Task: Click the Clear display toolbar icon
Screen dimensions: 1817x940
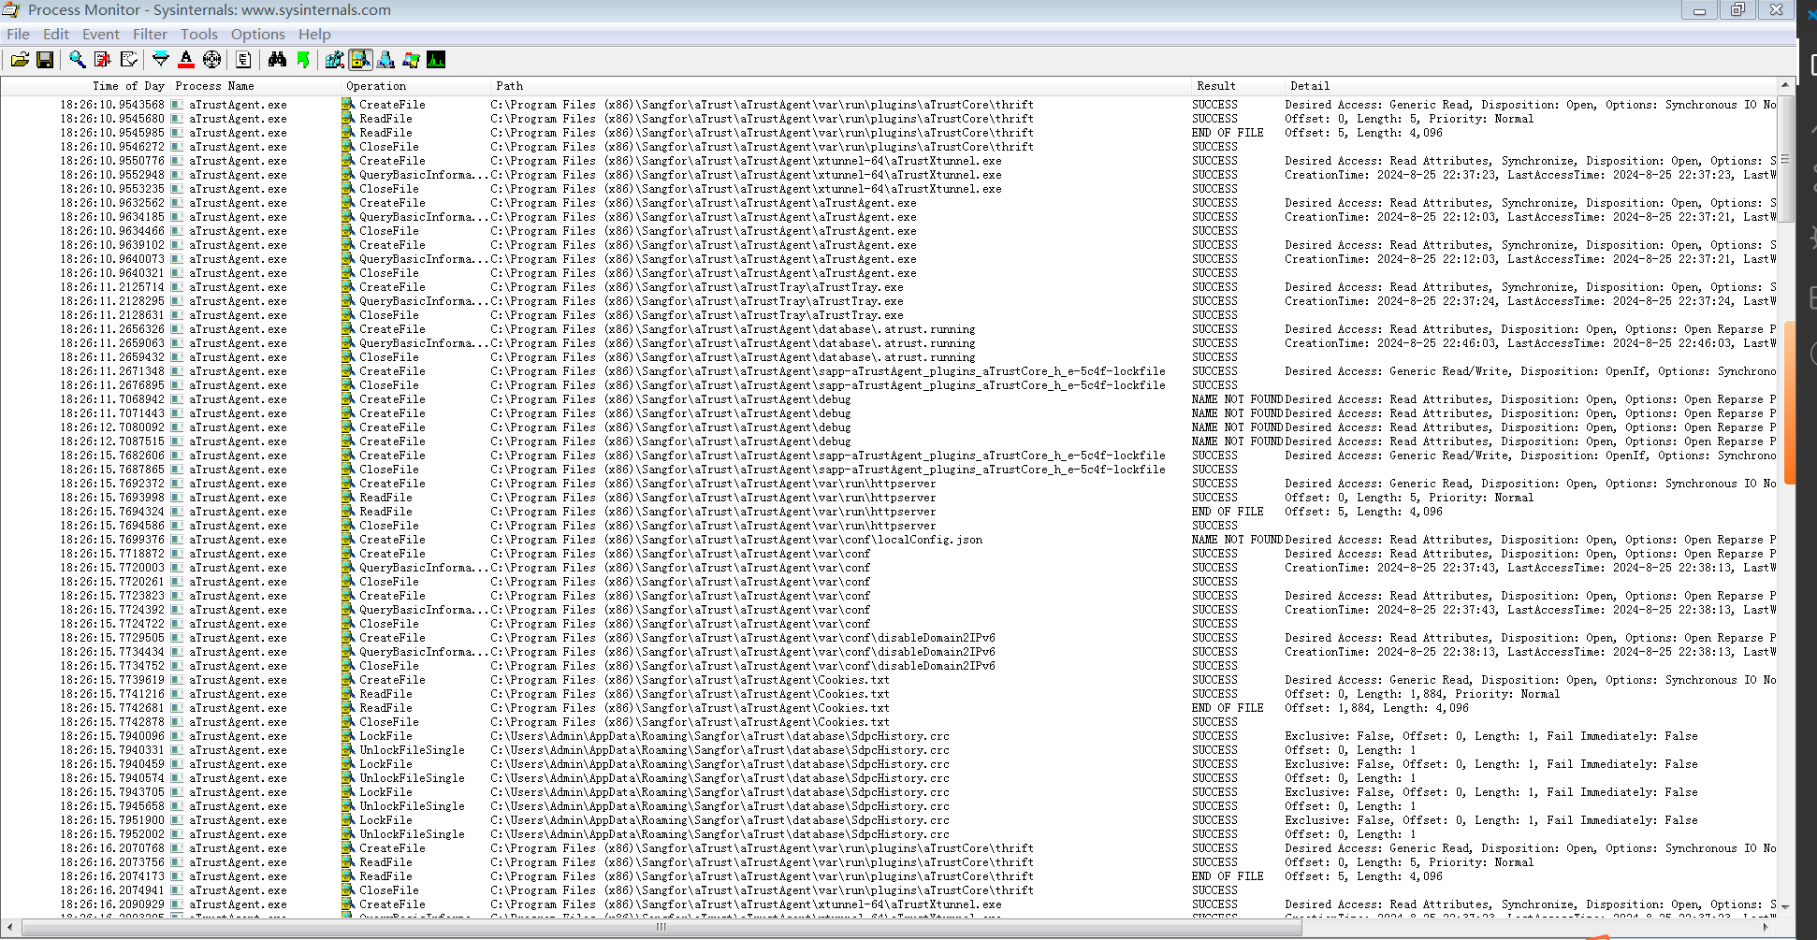Action: (x=128, y=60)
